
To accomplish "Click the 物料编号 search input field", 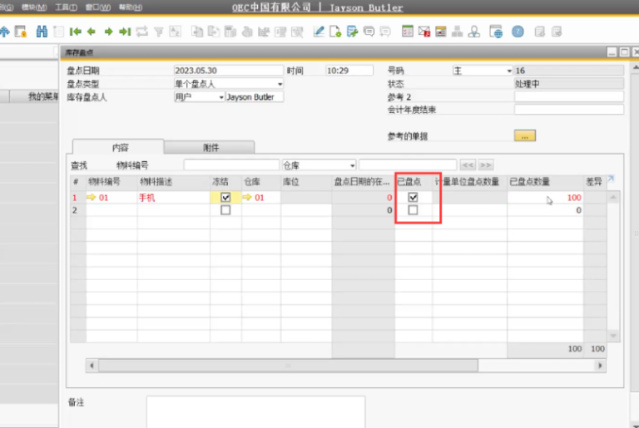I will pyautogui.click(x=231, y=165).
